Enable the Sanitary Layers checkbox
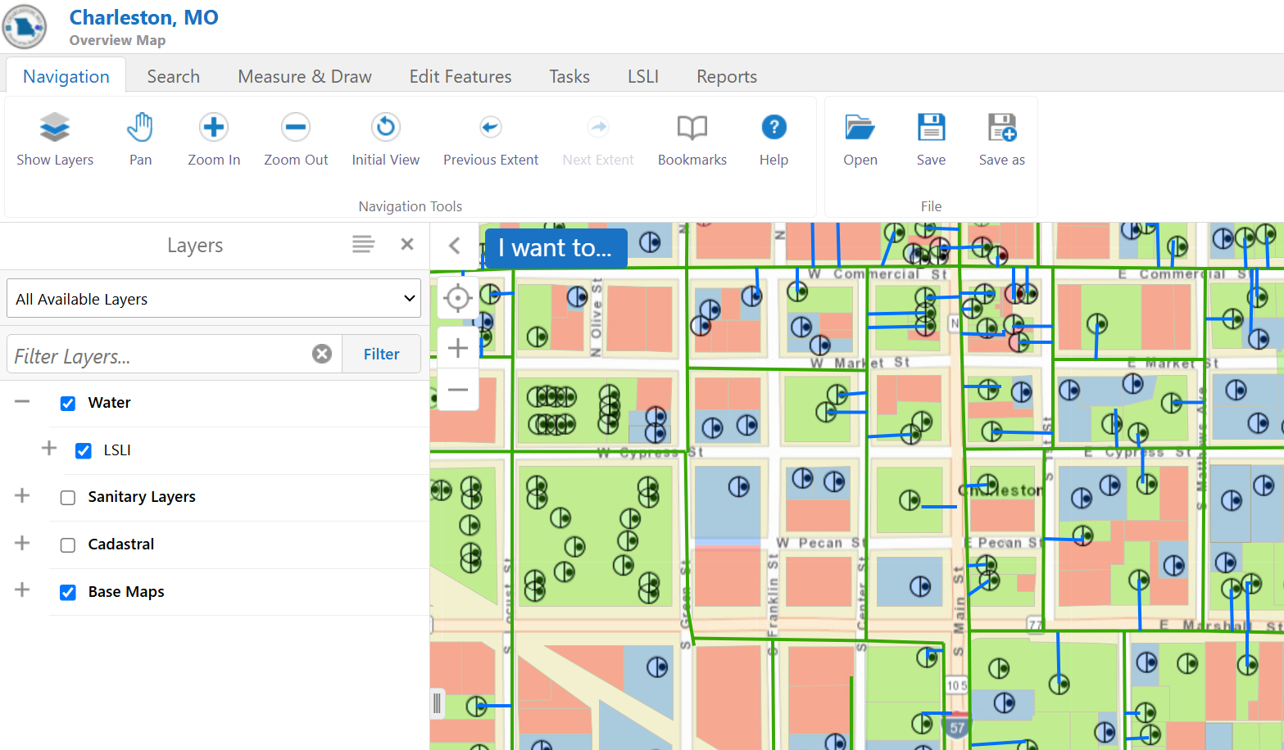The height and width of the screenshot is (750, 1284). (x=68, y=498)
